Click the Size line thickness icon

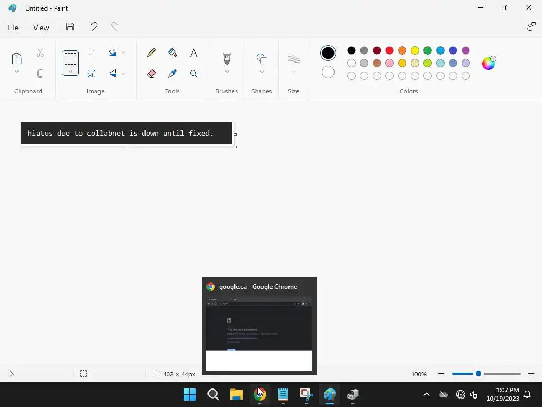pos(293,59)
